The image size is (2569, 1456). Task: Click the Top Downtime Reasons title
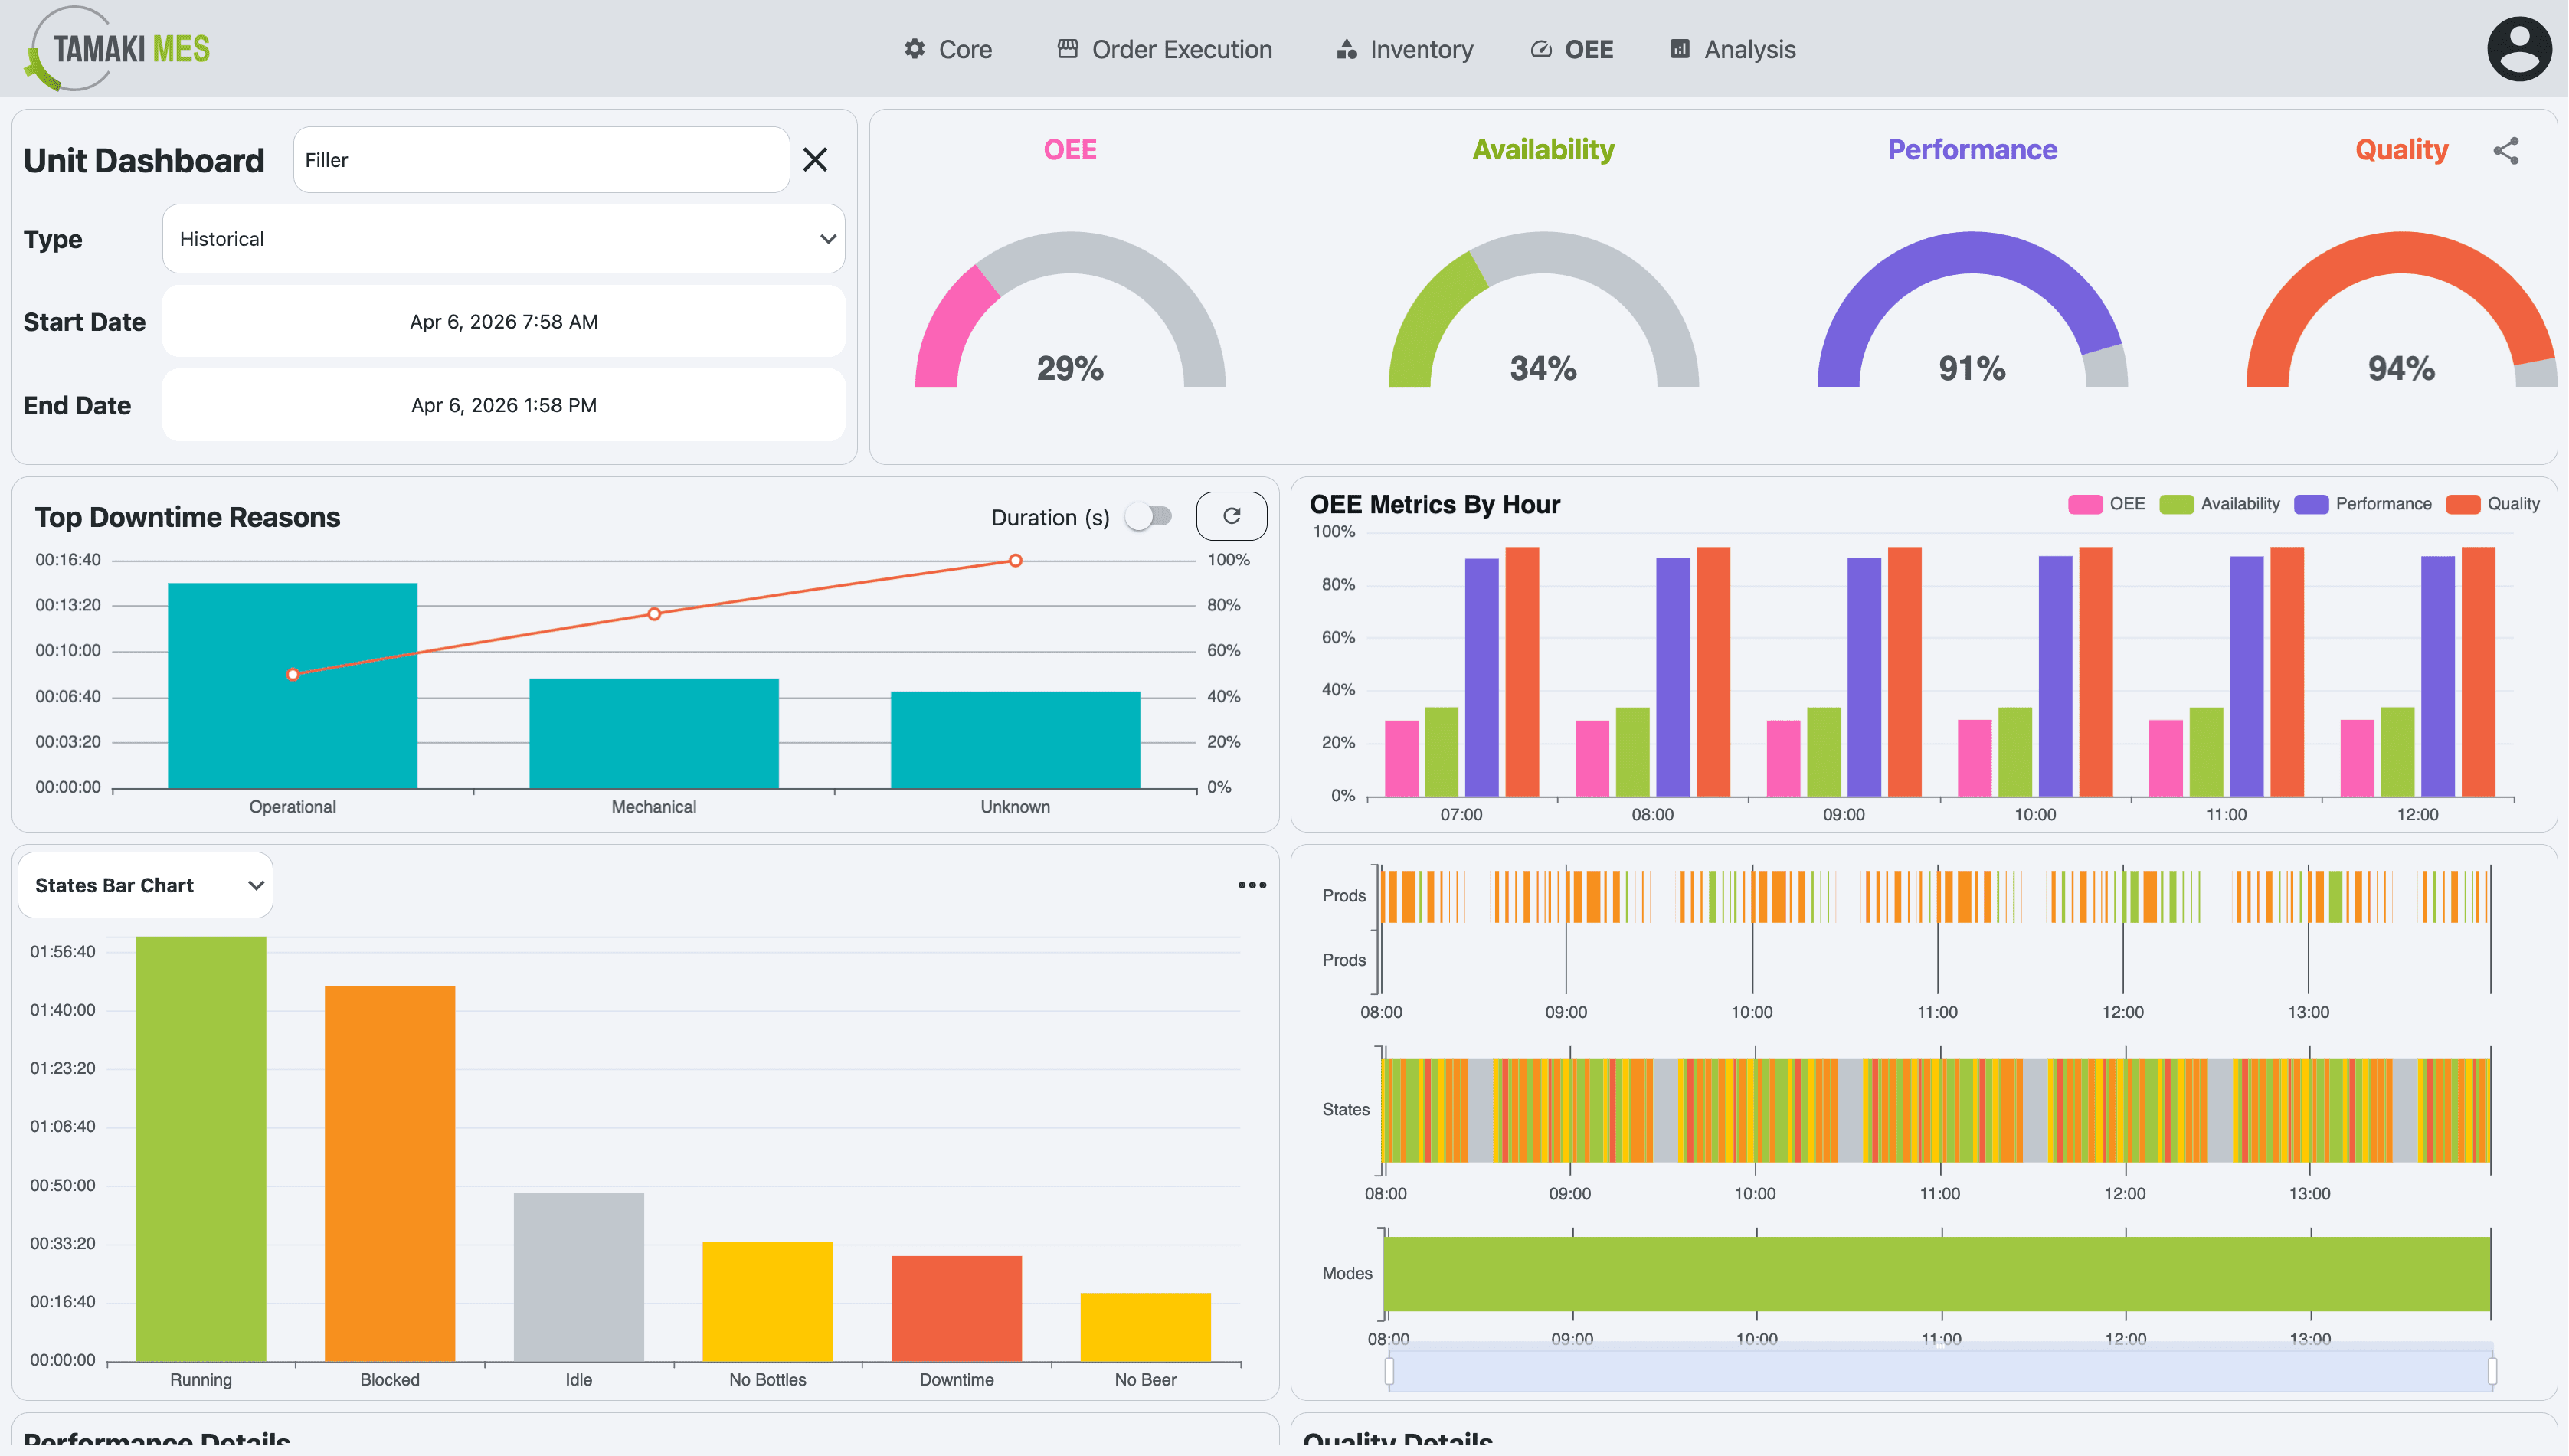[x=187, y=517]
